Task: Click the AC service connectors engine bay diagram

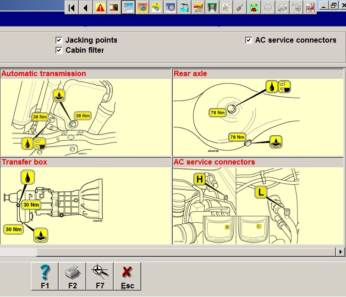Action: (x=258, y=205)
